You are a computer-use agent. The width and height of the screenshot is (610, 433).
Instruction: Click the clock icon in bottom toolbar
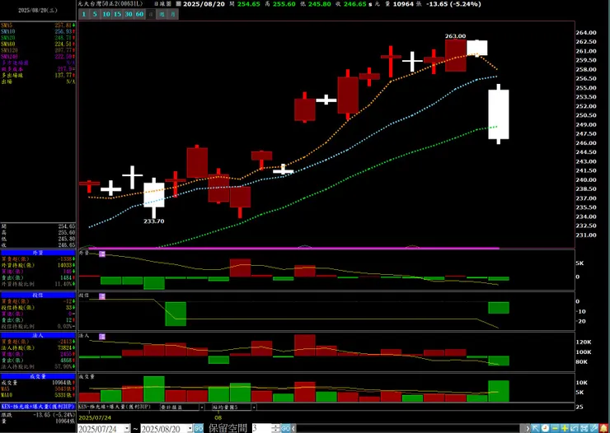pos(546,428)
